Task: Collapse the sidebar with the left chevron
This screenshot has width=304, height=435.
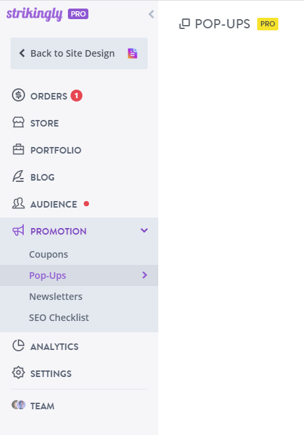Action: click(151, 14)
